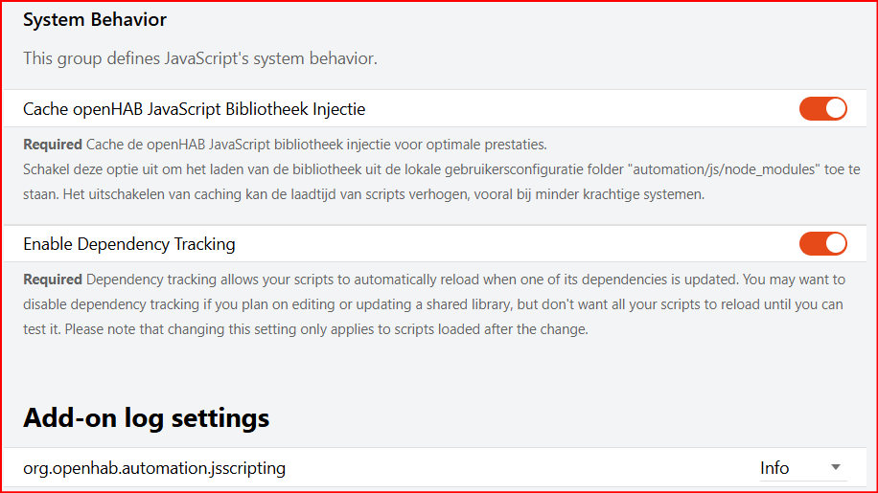Click the Add-on log settings heading
The width and height of the screenshot is (878, 493).
146,417
